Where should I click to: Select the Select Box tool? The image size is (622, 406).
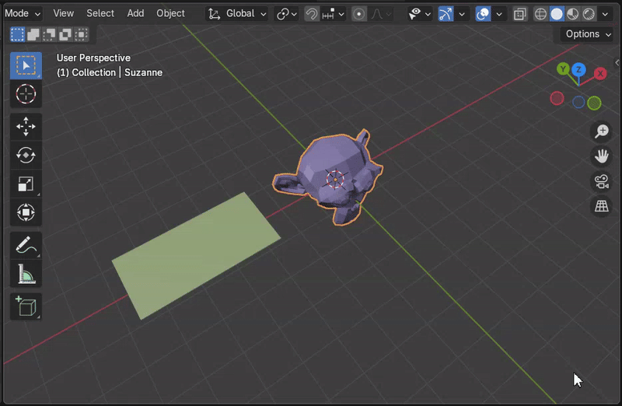(x=26, y=65)
